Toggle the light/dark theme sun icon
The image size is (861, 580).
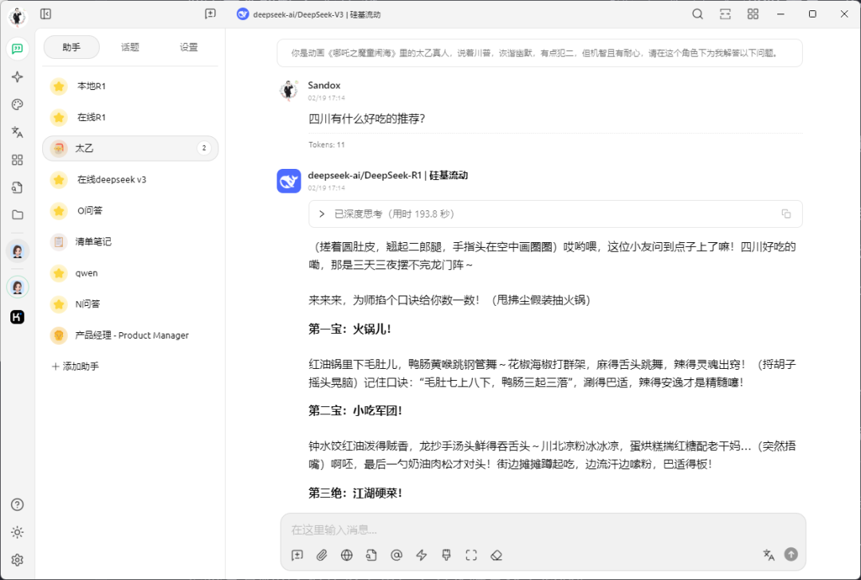click(x=18, y=532)
